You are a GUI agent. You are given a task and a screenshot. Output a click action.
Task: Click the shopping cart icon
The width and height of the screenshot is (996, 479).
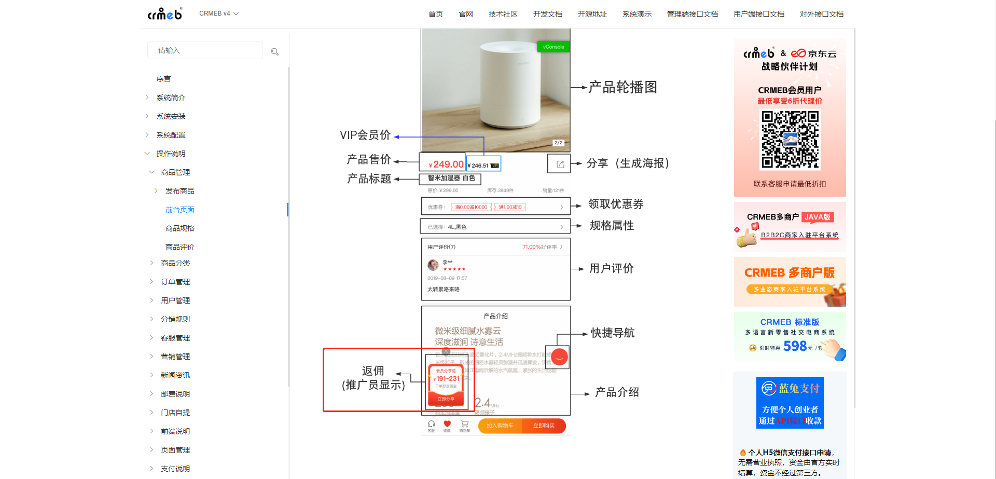click(x=464, y=426)
